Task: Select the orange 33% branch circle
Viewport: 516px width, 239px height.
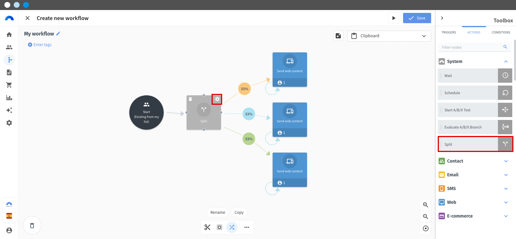Action: click(x=244, y=89)
